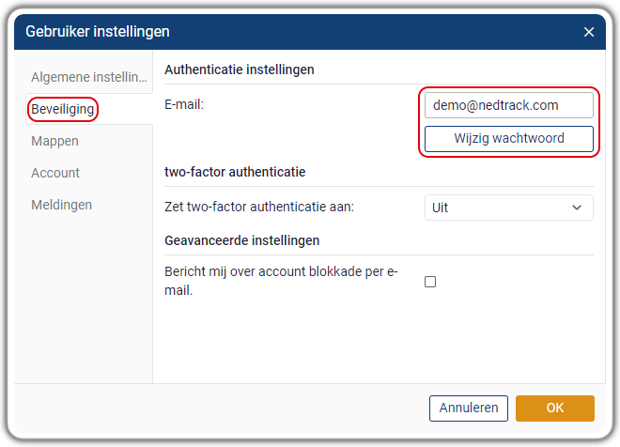
Task: Enable the account blokkade e-mail checkbox
Action: click(x=430, y=282)
